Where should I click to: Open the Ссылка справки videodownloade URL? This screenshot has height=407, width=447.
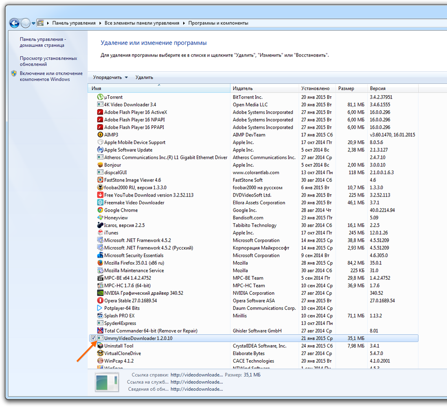(x=197, y=375)
